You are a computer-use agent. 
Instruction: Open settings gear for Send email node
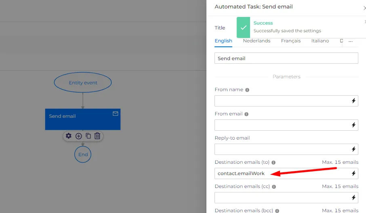tap(68, 136)
